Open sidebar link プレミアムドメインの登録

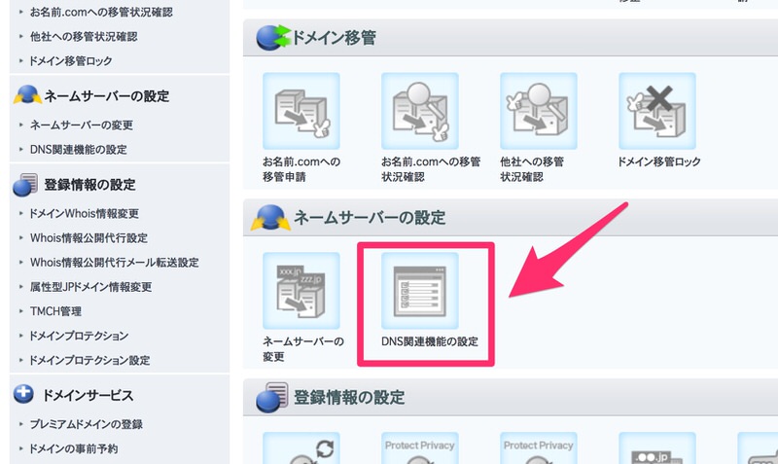click(x=87, y=424)
